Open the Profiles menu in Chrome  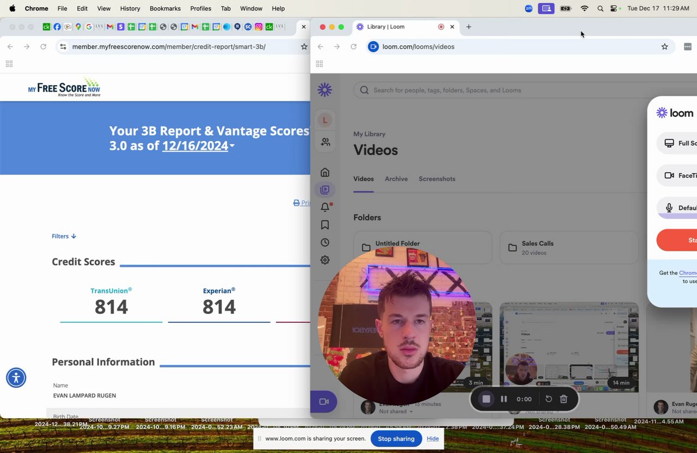[x=201, y=9]
